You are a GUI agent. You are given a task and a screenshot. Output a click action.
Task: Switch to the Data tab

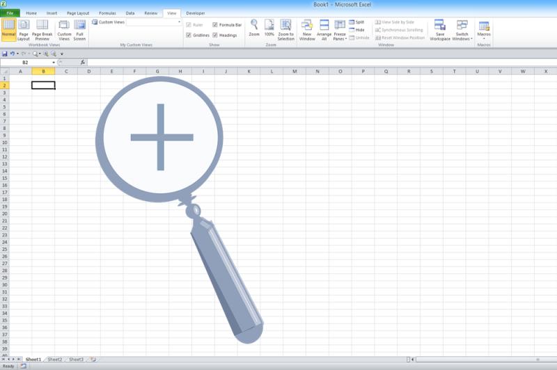pyautogui.click(x=130, y=13)
